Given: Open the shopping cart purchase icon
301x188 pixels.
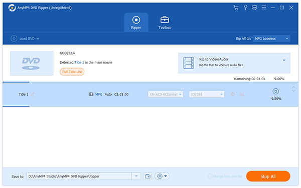Looking at the screenshot, I should click(x=236, y=8).
